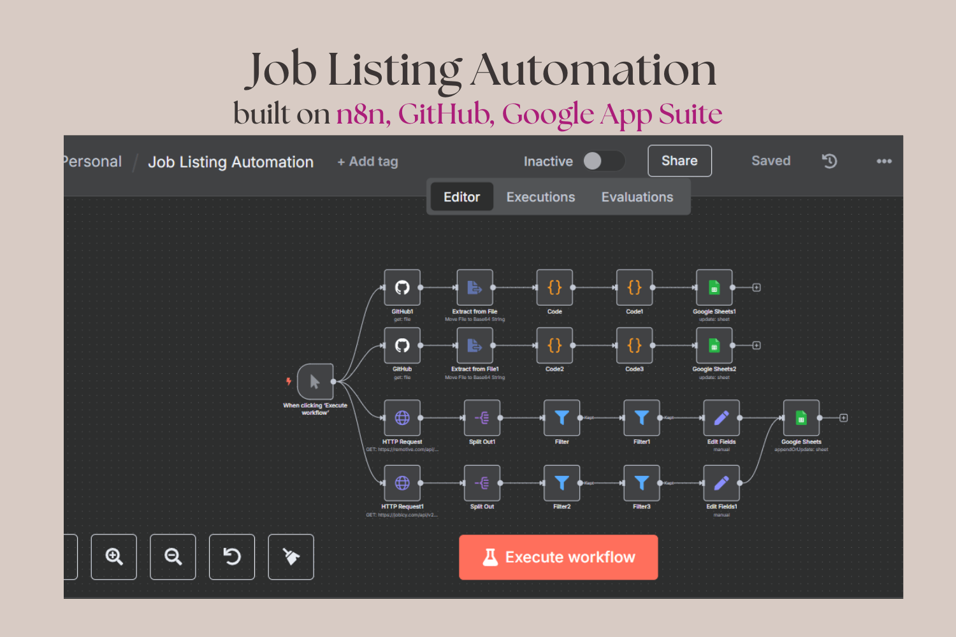Click the manual trigger node
This screenshot has height=637, width=956.
click(x=315, y=382)
